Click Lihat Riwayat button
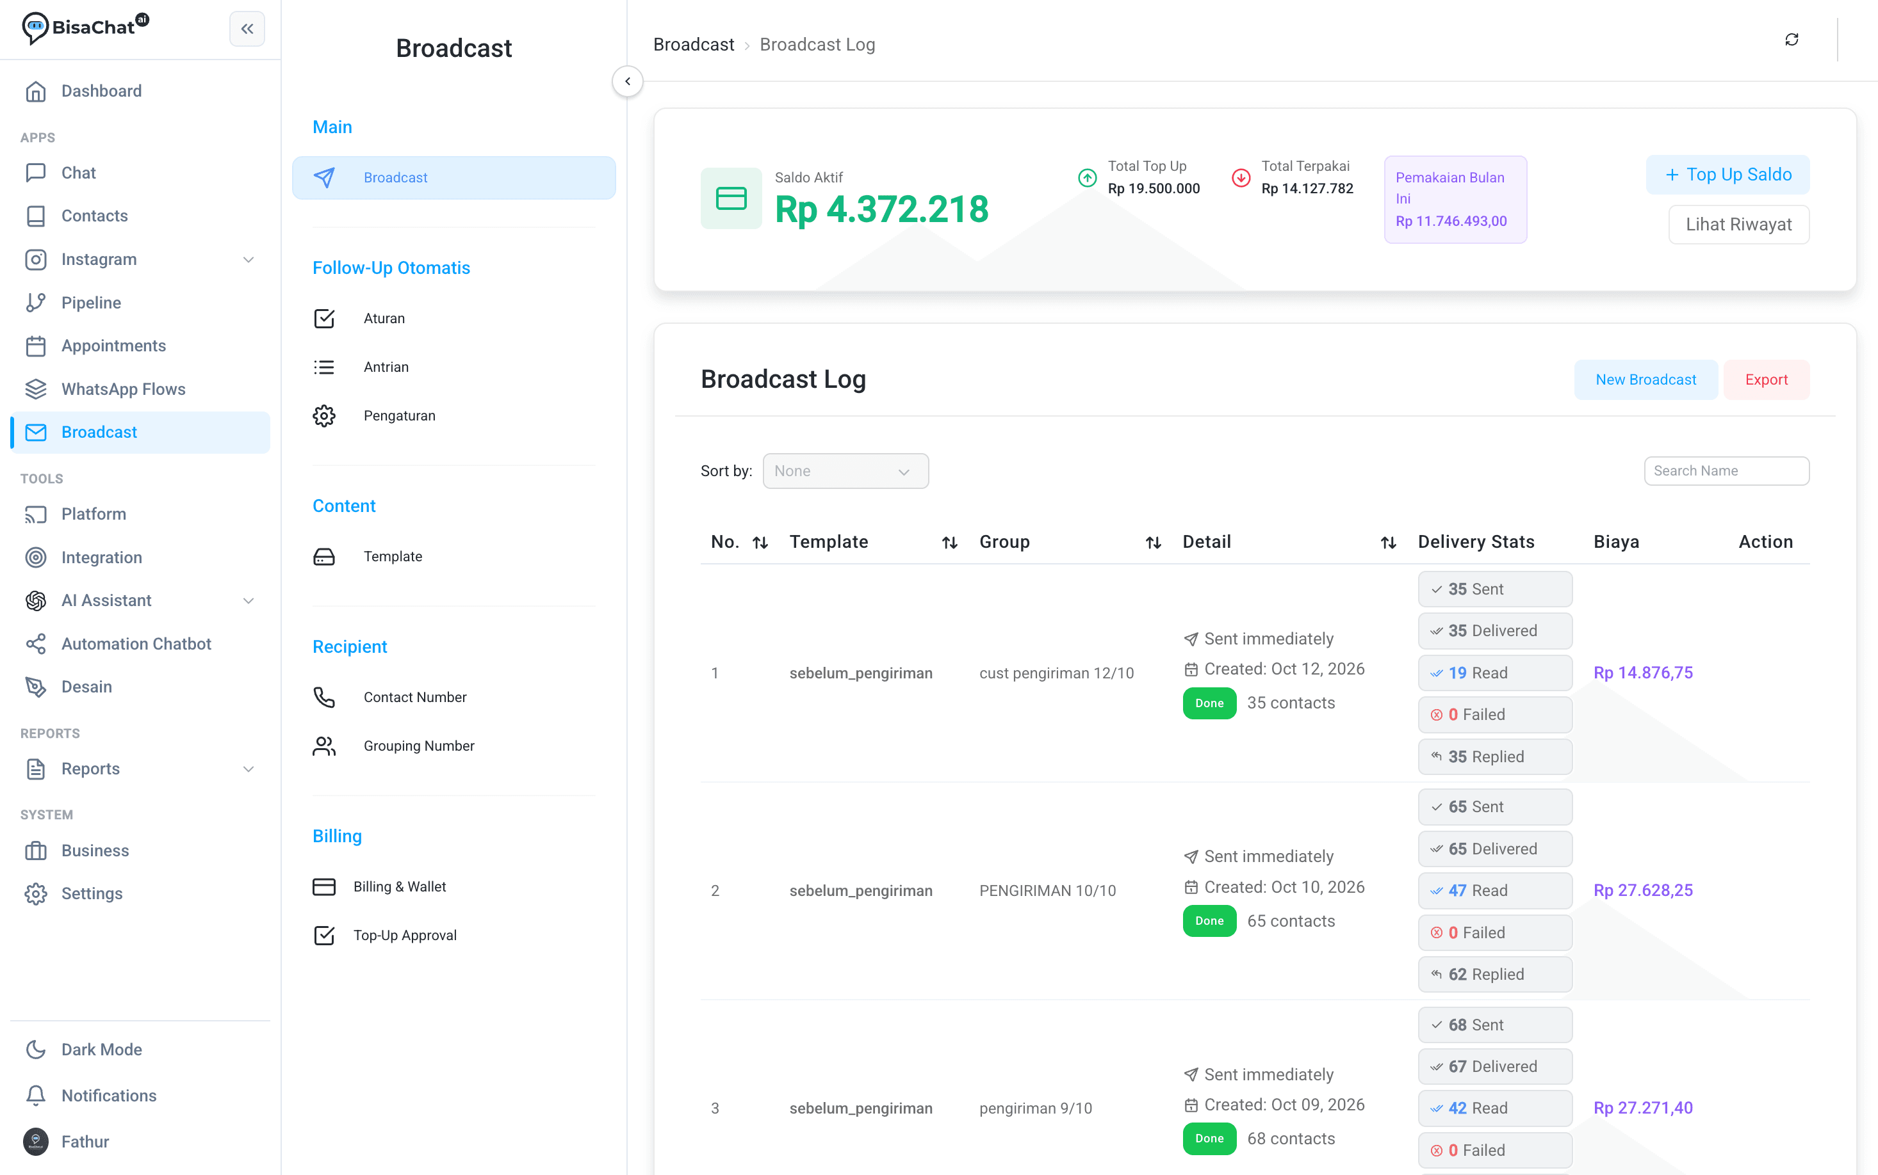Viewport: 1878px width, 1175px height. 1739,225
